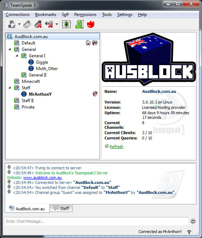Open the dropdown arrow next to mute speakers

57,24
